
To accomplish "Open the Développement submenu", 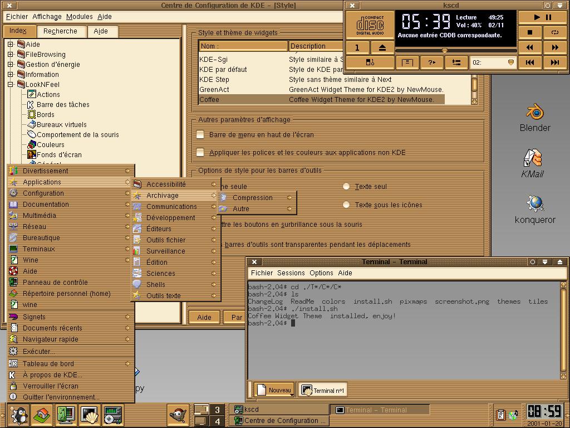I will pyautogui.click(x=175, y=218).
